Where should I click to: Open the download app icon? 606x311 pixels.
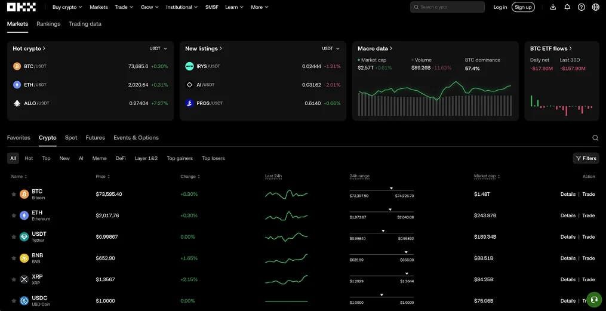pyautogui.click(x=553, y=7)
